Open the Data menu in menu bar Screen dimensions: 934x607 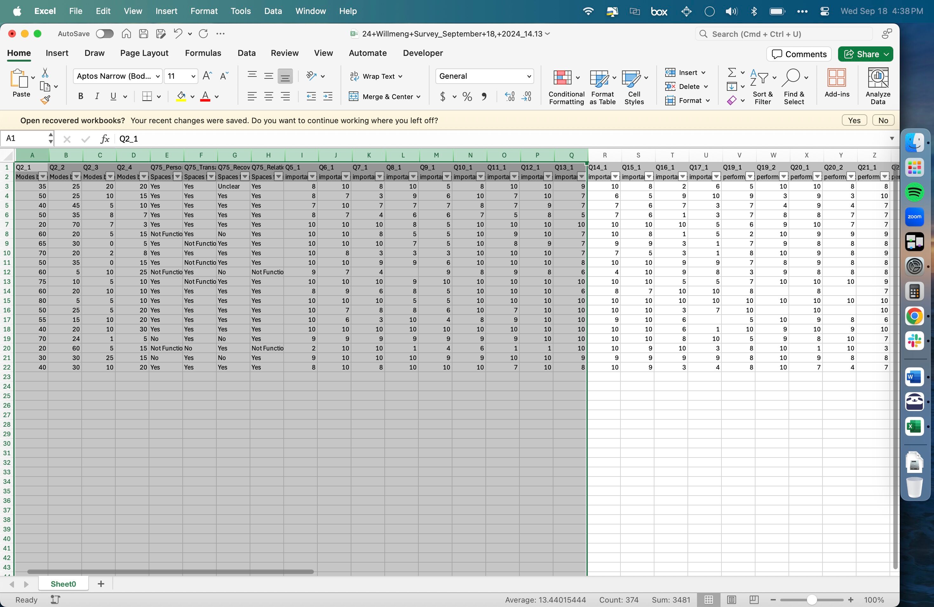coord(273,11)
